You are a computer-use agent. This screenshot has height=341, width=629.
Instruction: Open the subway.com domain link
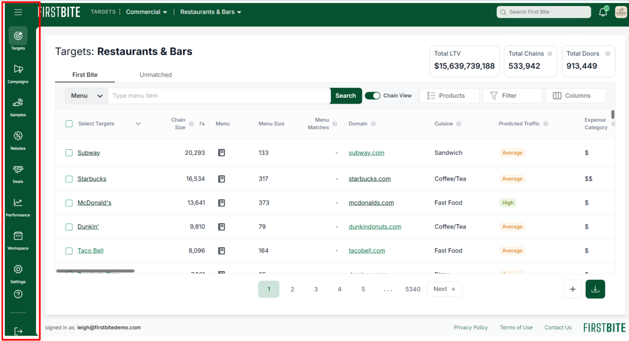(x=366, y=153)
